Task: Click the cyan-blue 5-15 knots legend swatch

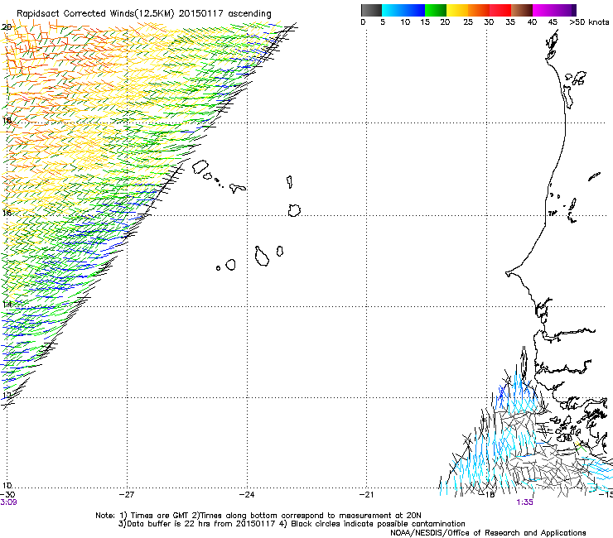Action: (x=403, y=10)
